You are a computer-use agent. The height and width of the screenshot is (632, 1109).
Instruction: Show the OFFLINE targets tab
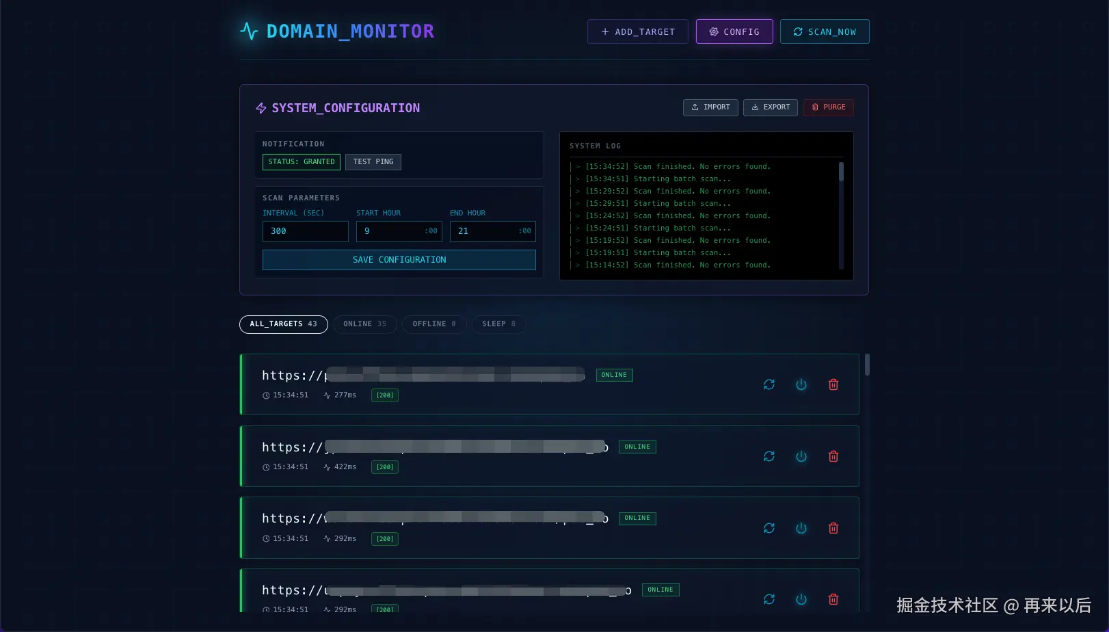pyautogui.click(x=434, y=324)
